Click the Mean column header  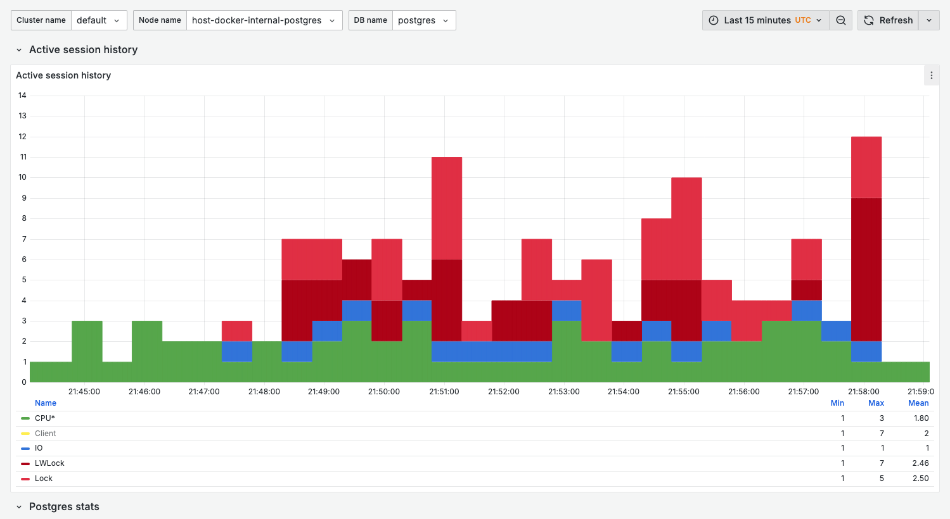[x=918, y=403]
